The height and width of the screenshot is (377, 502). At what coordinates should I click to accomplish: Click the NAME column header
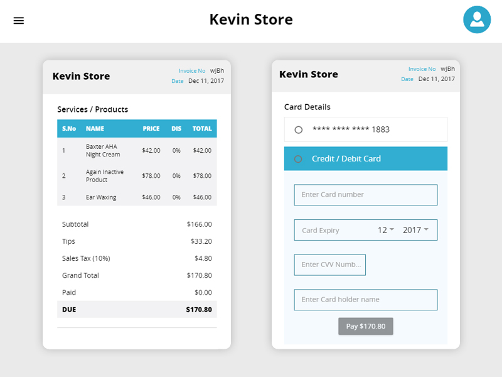(95, 129)
